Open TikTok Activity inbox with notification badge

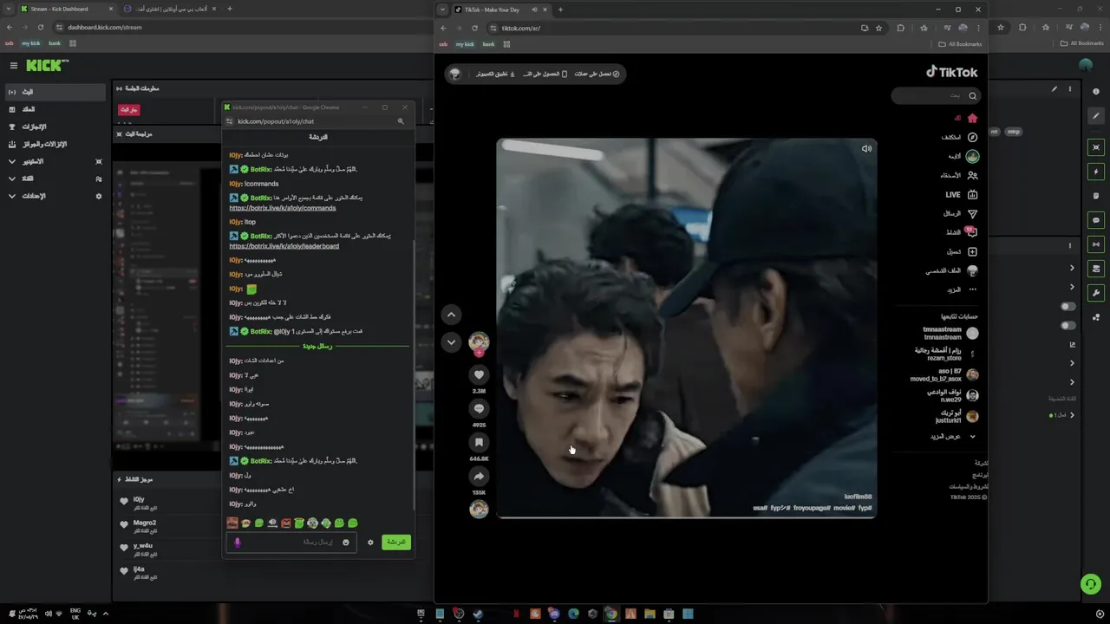[x=972, y=232]
